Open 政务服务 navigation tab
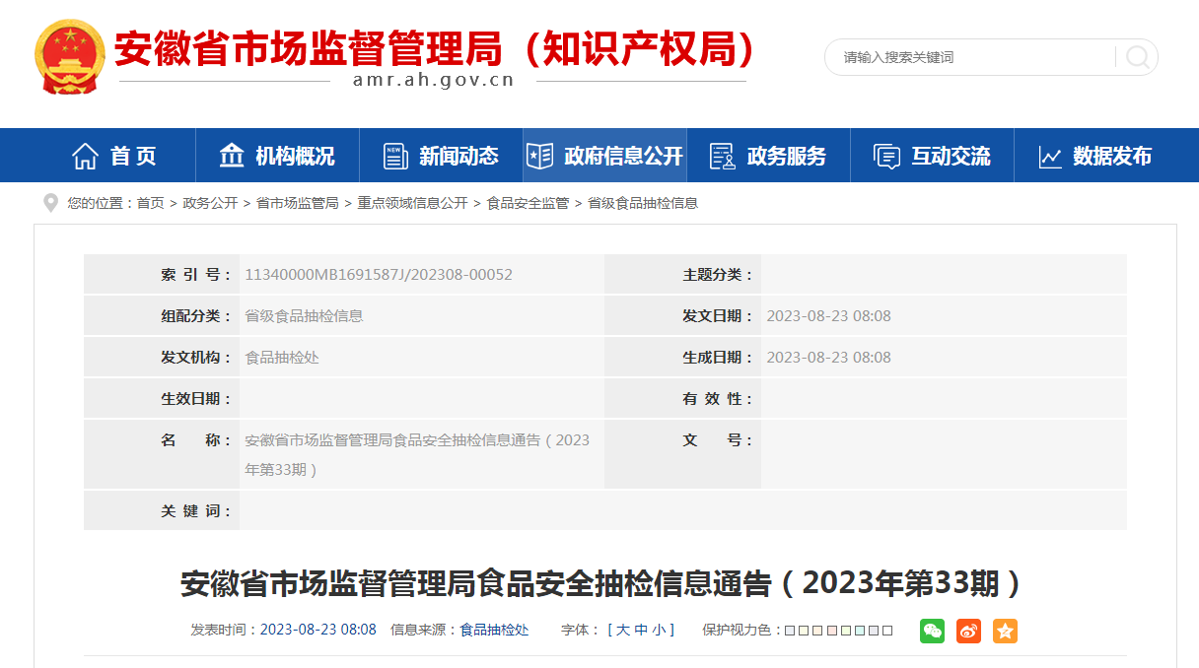This screenshot has width=1199, height=668. point(768,156)
